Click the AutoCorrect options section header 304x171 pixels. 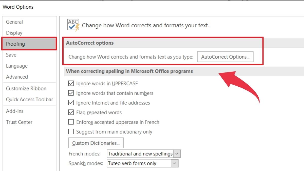90,43
